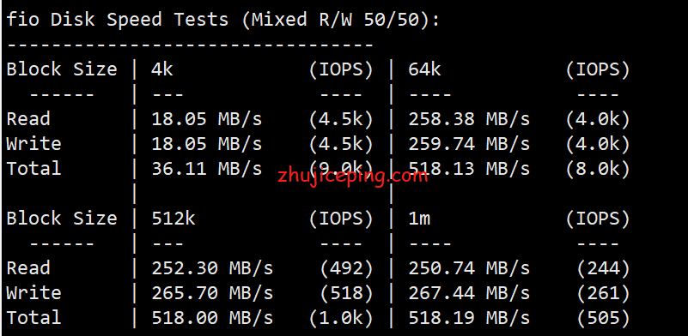688x336 pixels.
Task: Click the (8.0k) IOPS total value
Action: pos(598,169)
